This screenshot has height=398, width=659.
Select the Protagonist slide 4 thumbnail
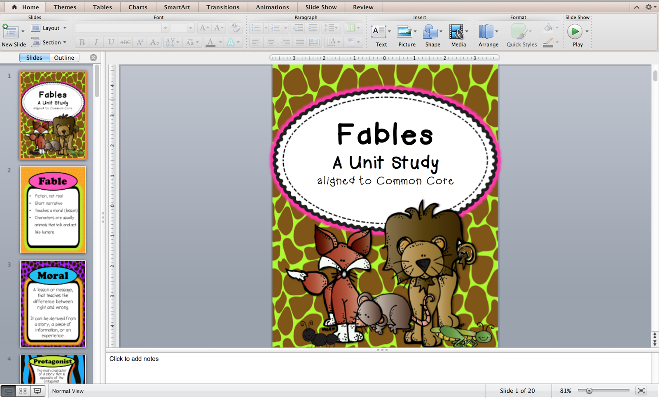[53, 369]
